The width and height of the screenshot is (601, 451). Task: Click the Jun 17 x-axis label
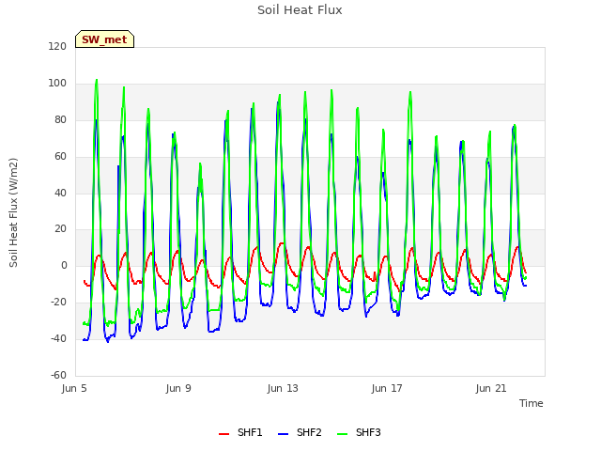click(387, 388)
